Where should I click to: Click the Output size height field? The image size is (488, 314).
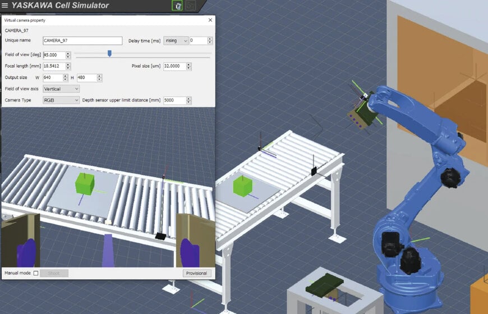[x=87, y=77]
